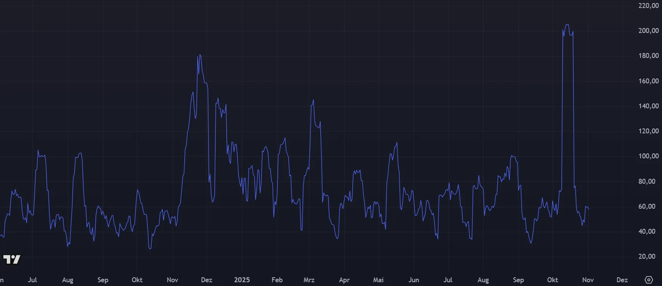
Task: Click the Nov label before 2025
Action: pyautogui.click(x=172, y=280)
